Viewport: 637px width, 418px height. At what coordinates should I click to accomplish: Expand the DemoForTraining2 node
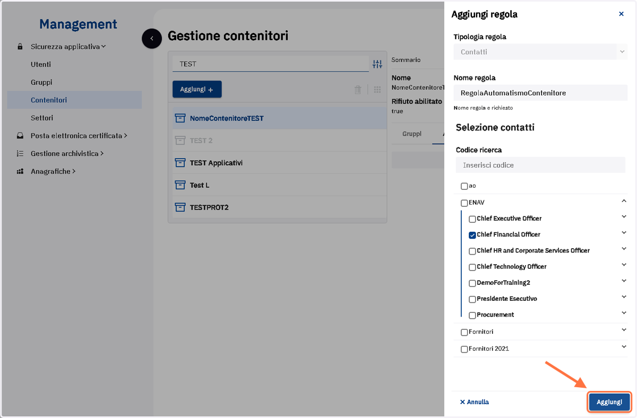tap(624, 281)
